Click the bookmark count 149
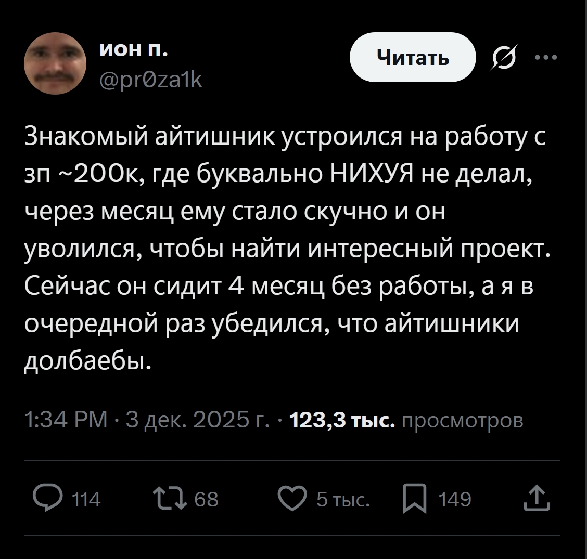This screenshot has width=587, height=559. tap(455, 500)
